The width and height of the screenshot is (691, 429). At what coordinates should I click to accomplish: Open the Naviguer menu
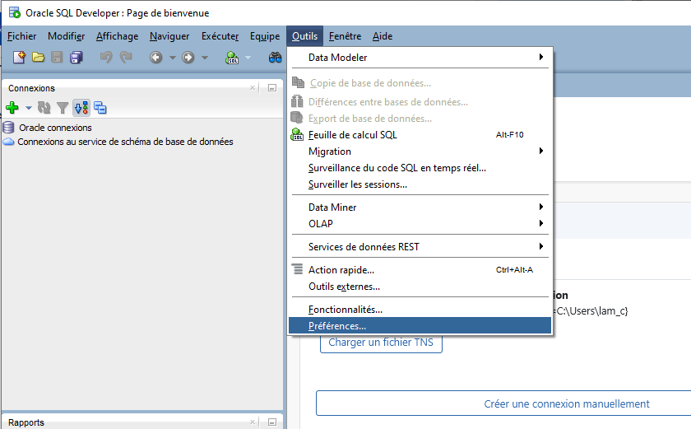coord(169,36)
